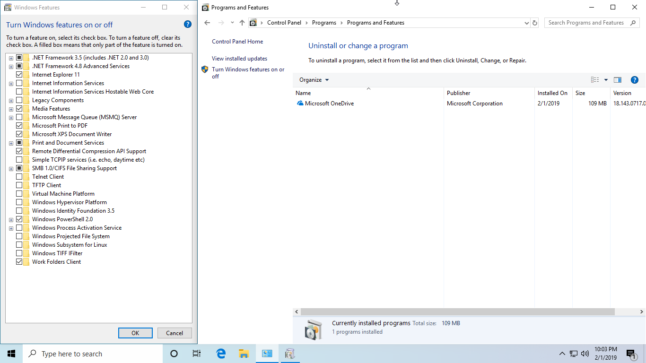The image size is (646, 363).
Task: Uncheck Internet Explorer 11 feature
Action: click(x=19, y=75)
